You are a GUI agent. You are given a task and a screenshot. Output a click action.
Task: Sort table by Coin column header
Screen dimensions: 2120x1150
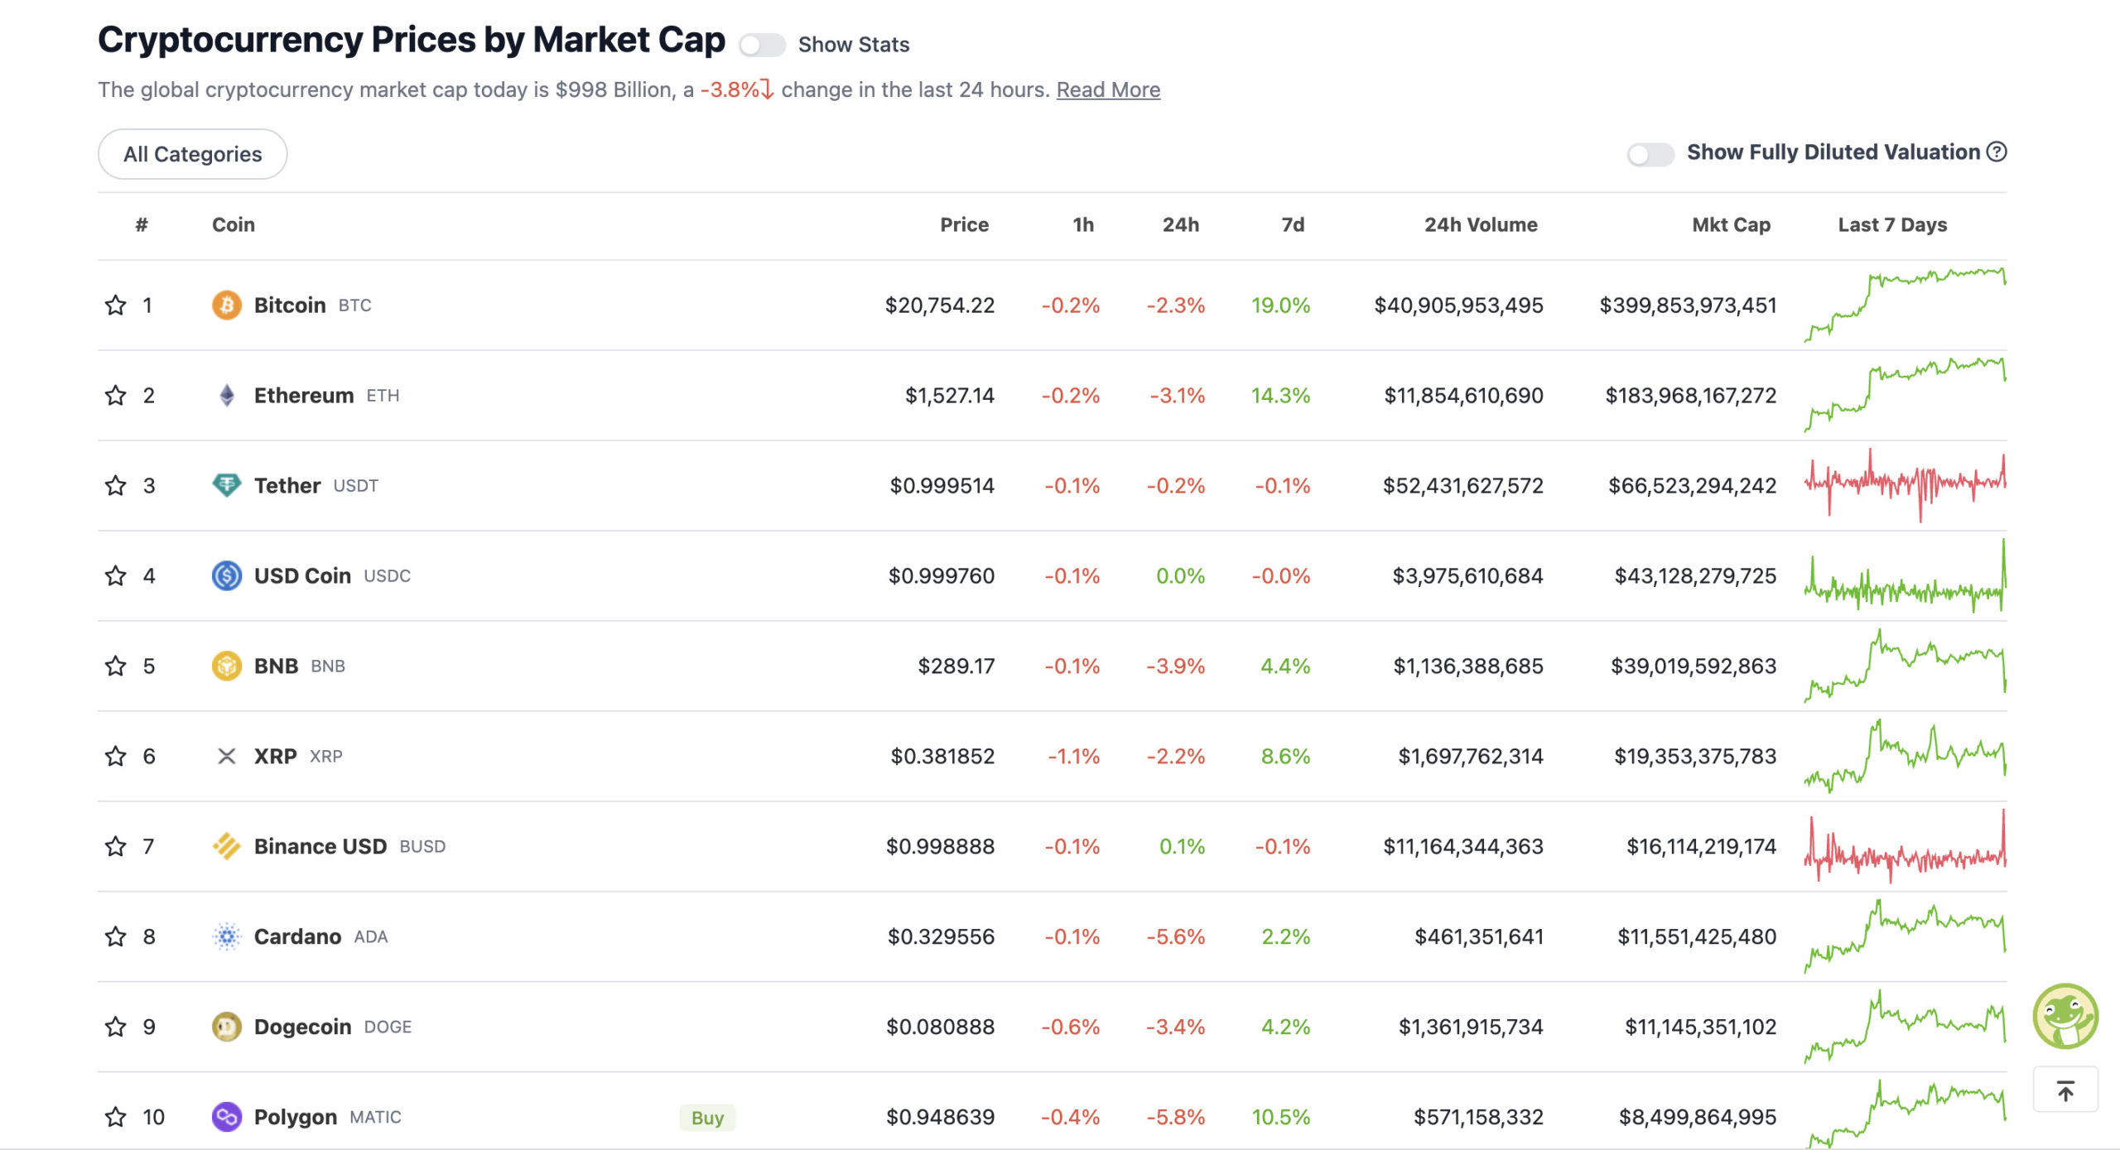(x=234, y=225)
